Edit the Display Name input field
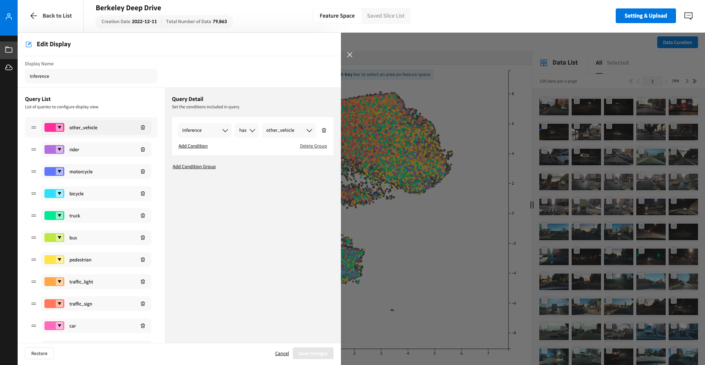The height and width of the screenshot is (365, 705). [x=91, y=76]
